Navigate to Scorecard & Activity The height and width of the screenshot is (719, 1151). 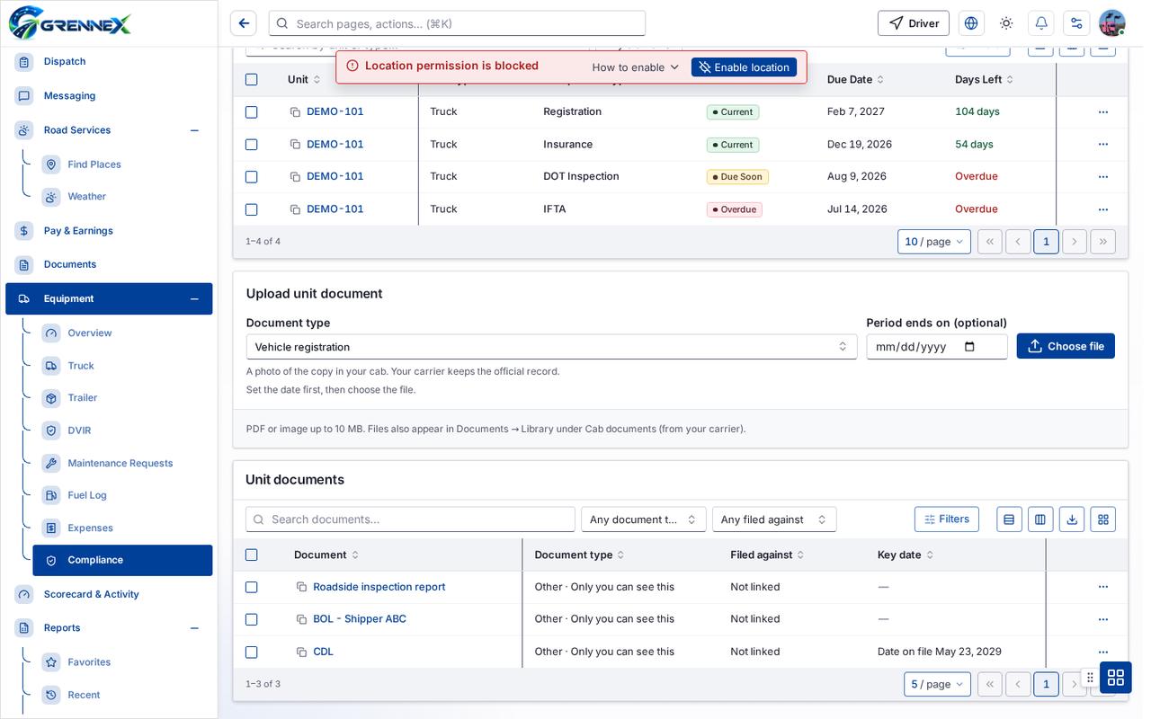pyautogui.click(x=92, y=594)
